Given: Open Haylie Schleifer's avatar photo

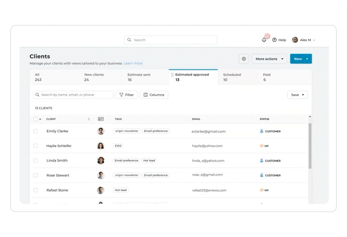Looking at the screenshot, I should (101, 146).
